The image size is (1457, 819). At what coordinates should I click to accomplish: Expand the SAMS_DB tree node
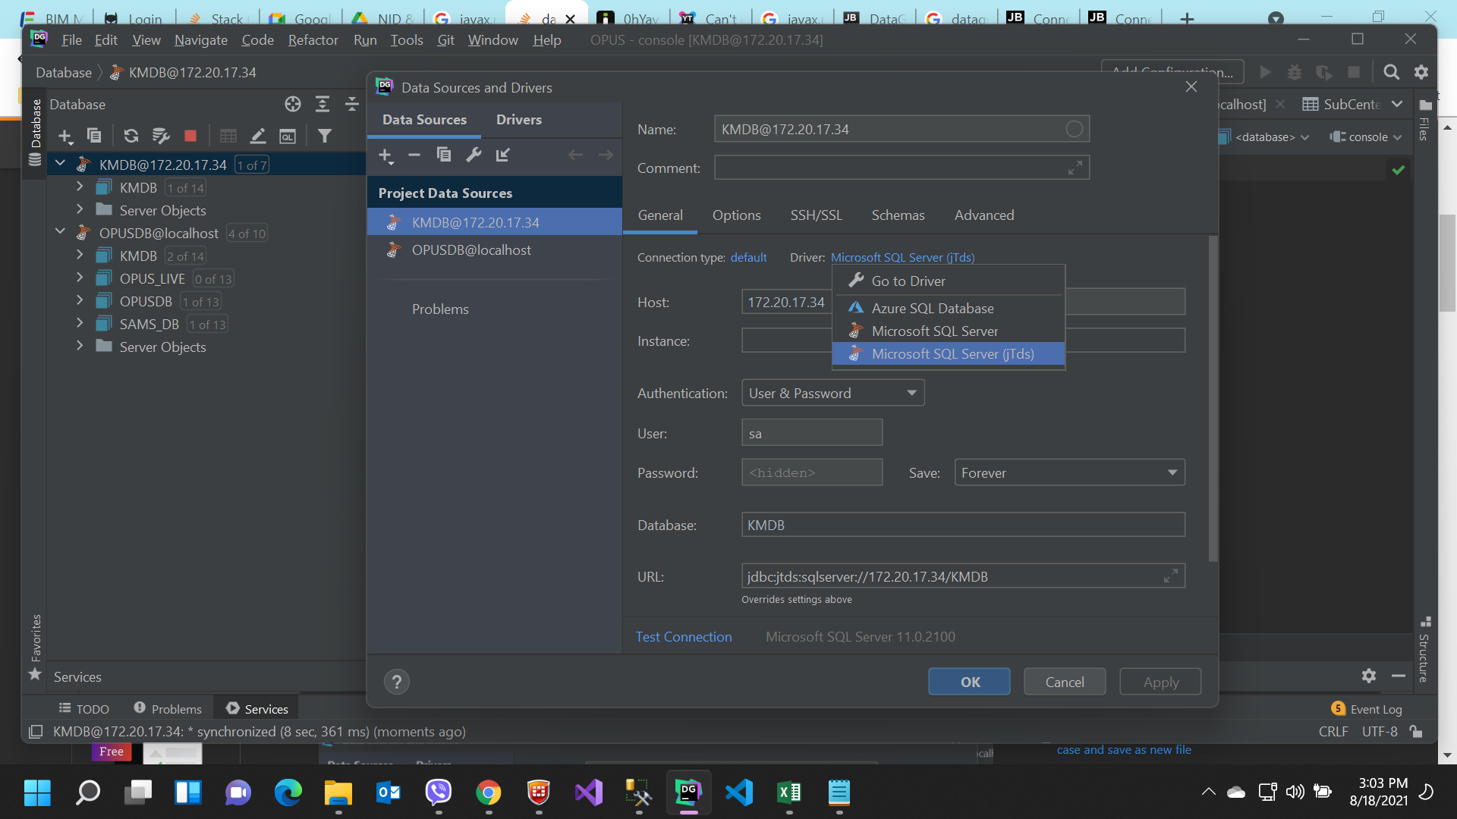click(80, 324)
